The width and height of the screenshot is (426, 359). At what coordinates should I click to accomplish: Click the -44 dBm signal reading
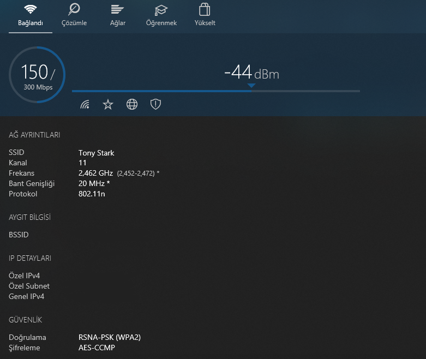coord(251,73)
